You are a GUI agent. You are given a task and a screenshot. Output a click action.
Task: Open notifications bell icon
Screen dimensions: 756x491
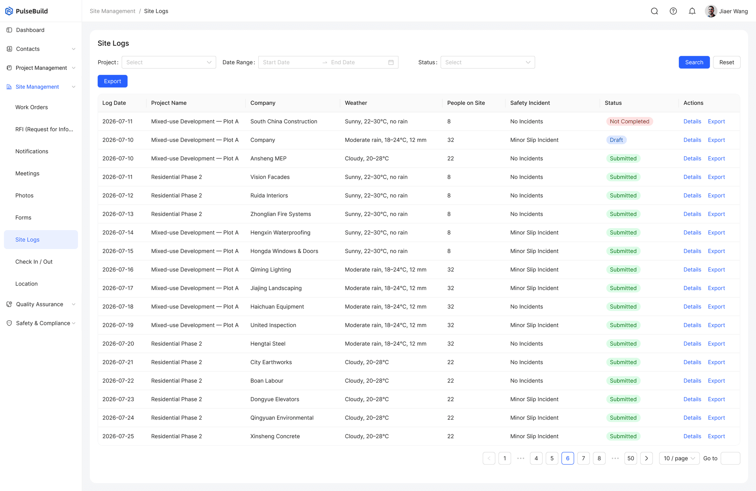[x=692, y=11]
